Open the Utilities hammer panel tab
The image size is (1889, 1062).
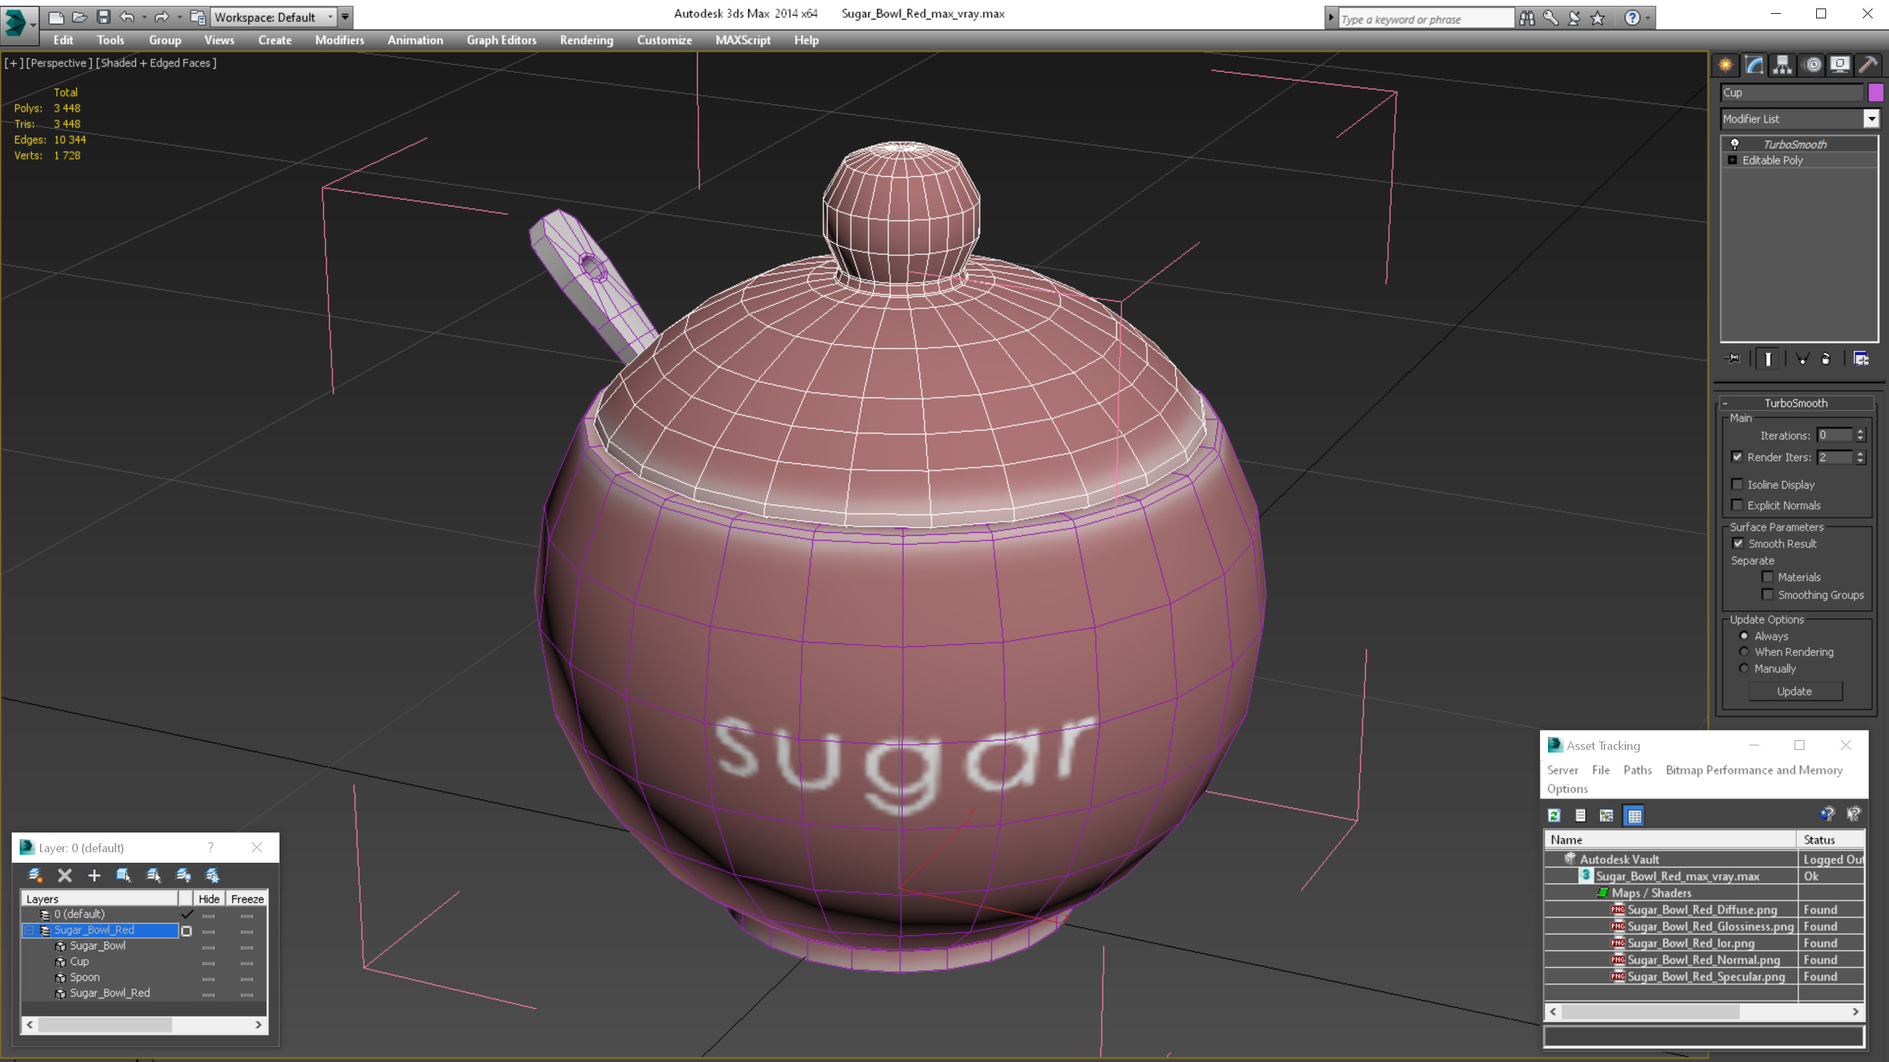point(1868,66)
